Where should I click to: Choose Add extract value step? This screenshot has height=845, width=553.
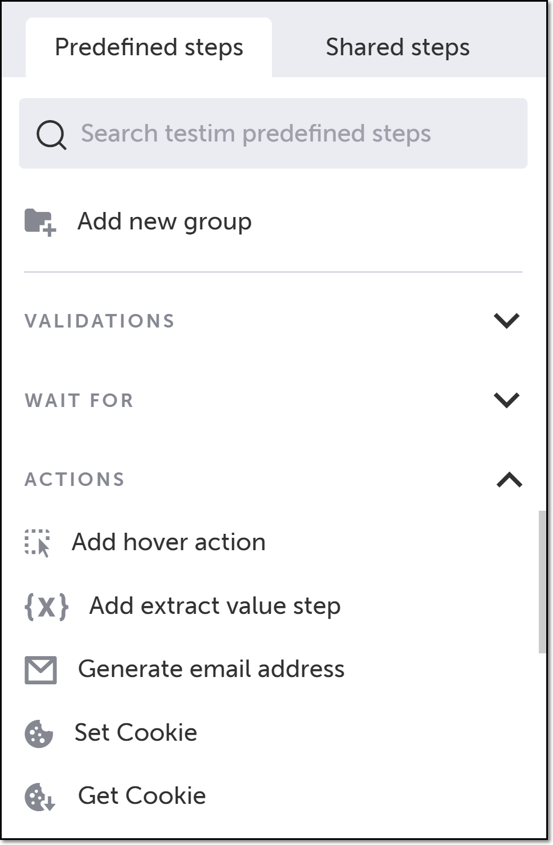(215, 606)
